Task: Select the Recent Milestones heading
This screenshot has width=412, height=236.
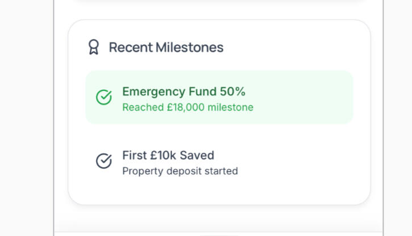Action: click(166, 47)
